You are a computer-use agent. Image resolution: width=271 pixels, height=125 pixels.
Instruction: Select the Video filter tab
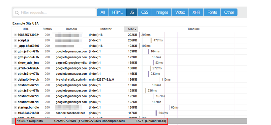click(x=180, y=12)
